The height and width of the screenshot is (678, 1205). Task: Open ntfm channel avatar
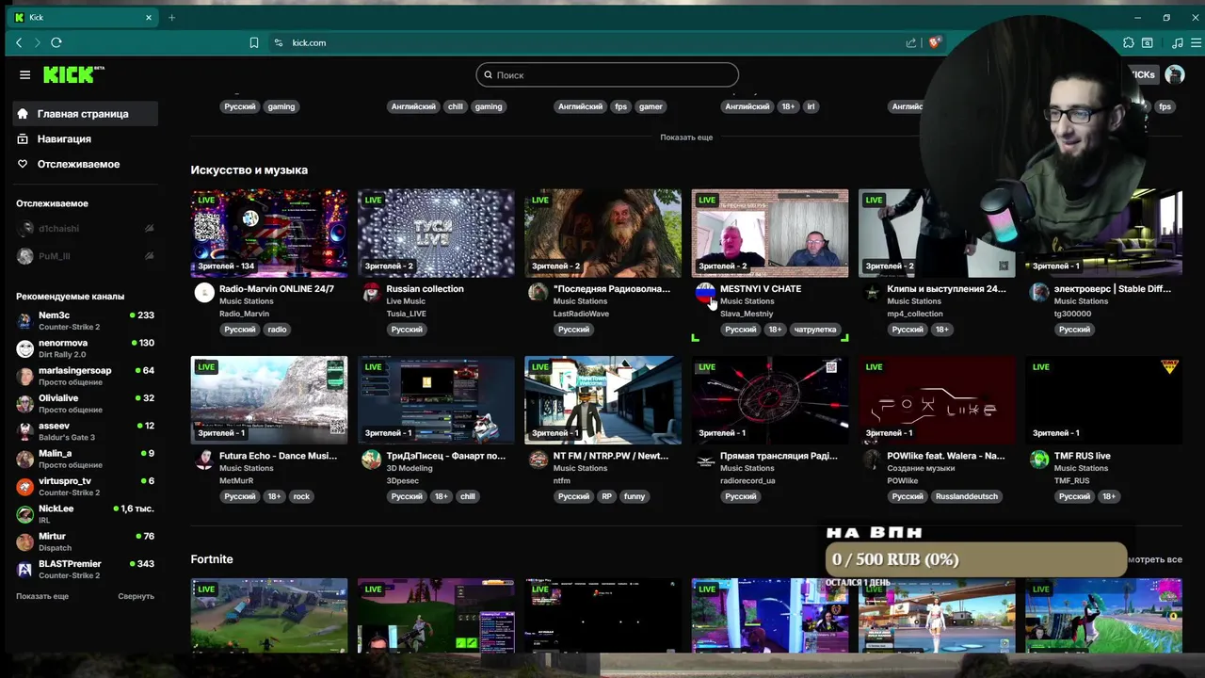pyautogui.click(x=538, y=459)
